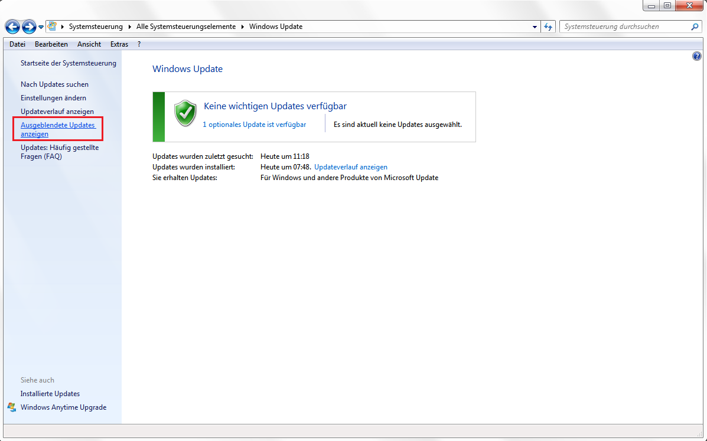Click the refresh button beside address bar
Image resolution: width=707 pixels, height=441 pixels.
coord(548,27)
